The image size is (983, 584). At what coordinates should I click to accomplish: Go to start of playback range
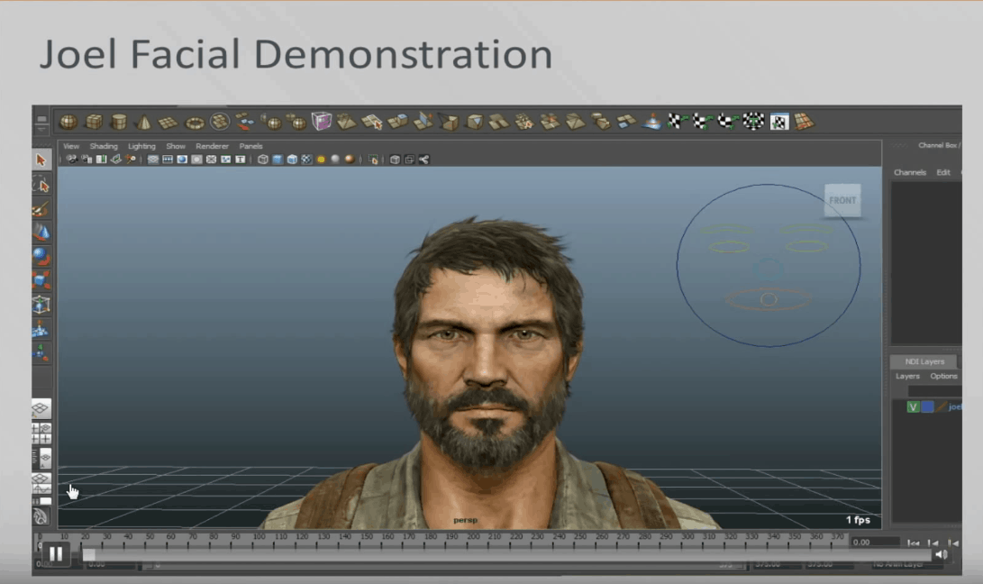[913, 543]
